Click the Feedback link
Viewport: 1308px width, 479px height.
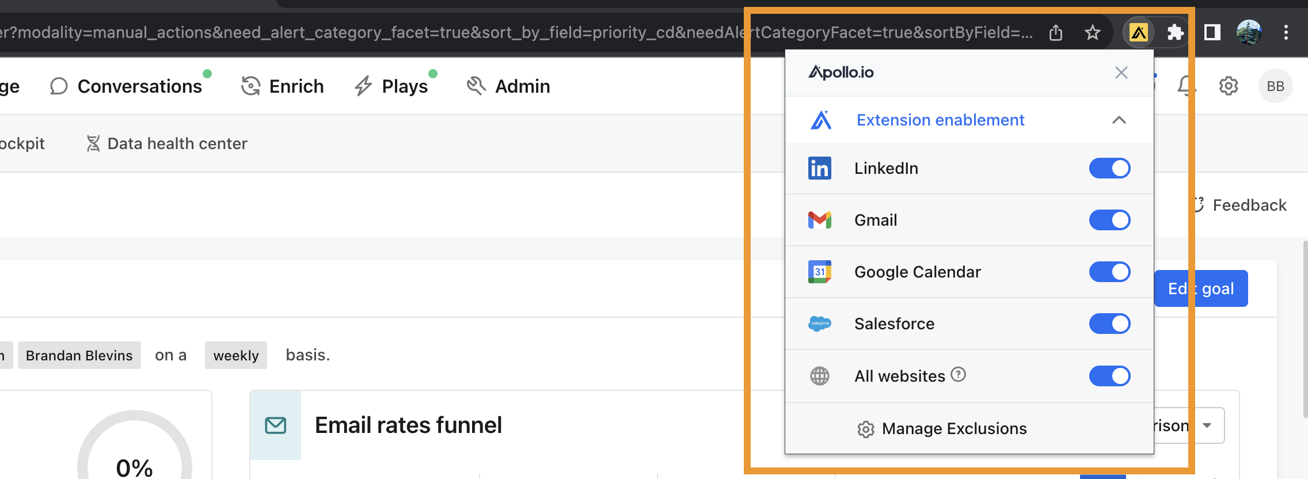(x=1241, y=205)
